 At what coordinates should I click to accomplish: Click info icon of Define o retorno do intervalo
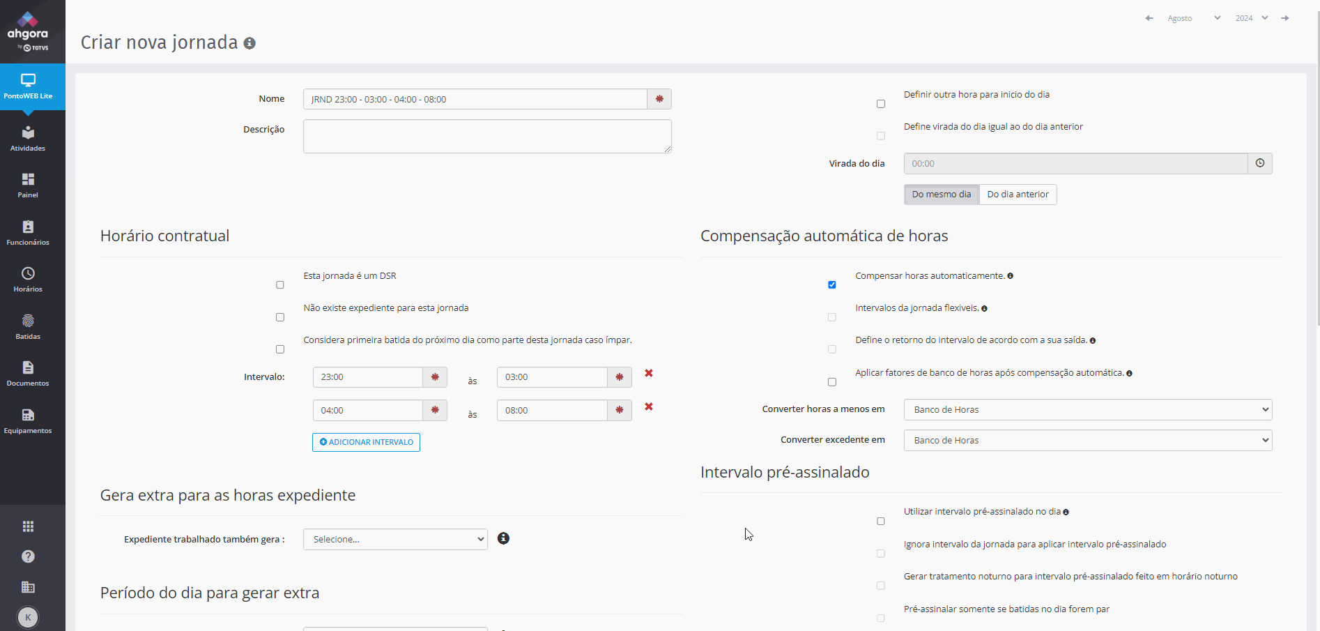point(1092,340)
